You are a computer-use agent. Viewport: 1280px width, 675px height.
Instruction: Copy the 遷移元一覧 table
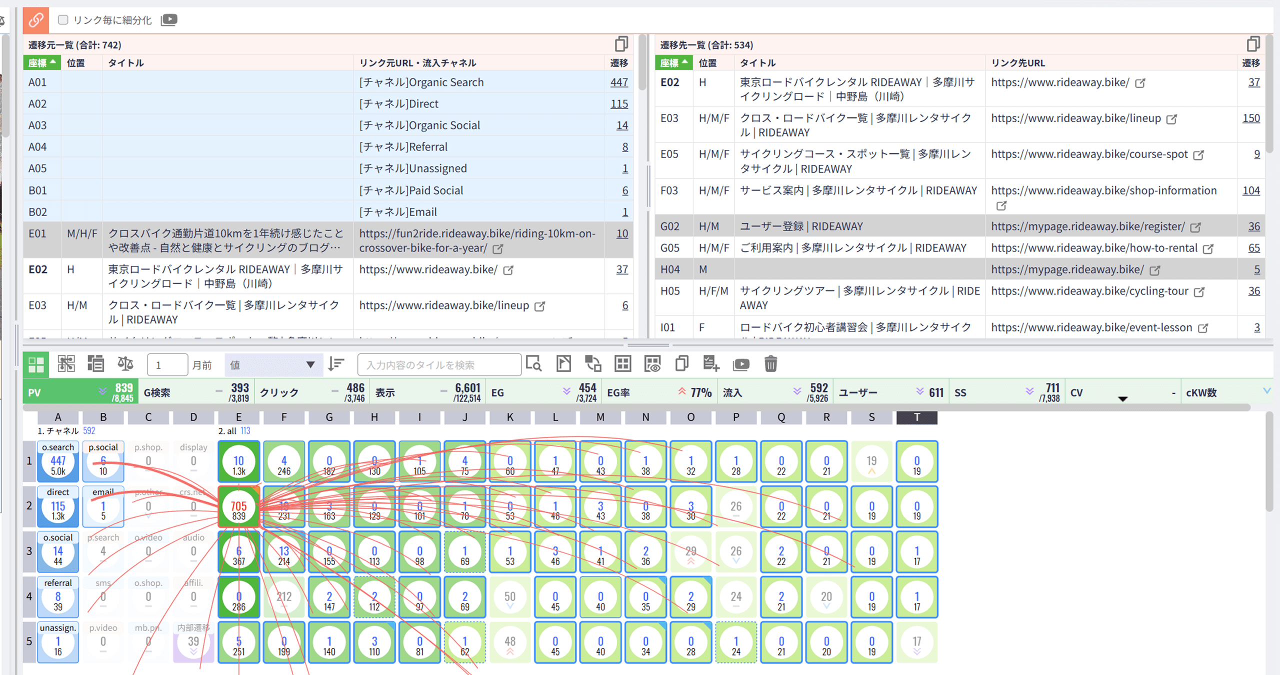pyautogui.click(x=621, y=44)
